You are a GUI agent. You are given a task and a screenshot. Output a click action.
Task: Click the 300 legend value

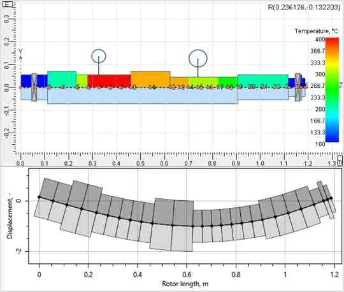coord(320,75)
